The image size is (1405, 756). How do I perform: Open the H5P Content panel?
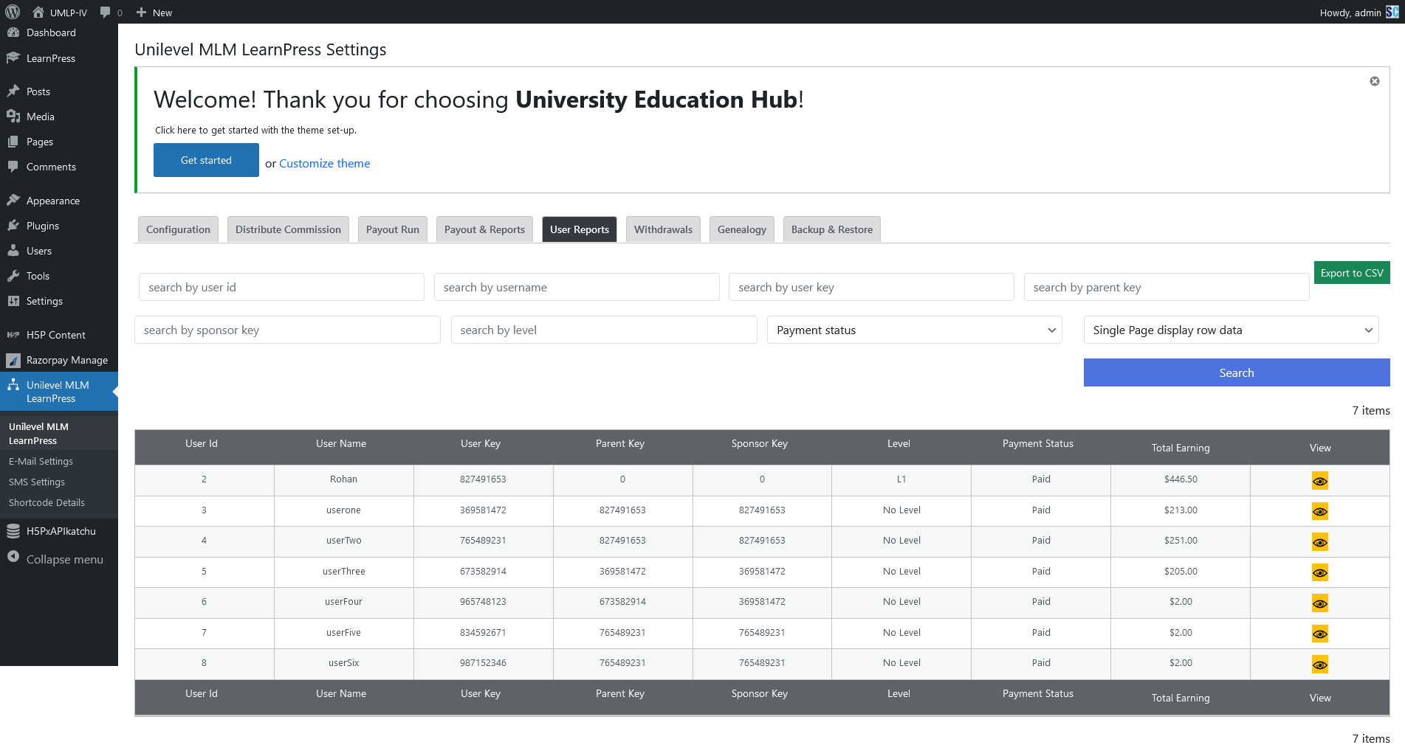pos(55,335)
